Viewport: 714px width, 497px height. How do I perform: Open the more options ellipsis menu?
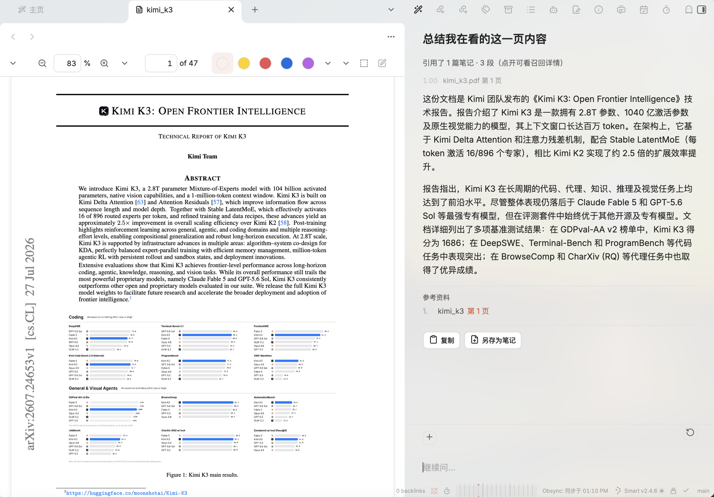pyautogui.click(x=391, y=36)
